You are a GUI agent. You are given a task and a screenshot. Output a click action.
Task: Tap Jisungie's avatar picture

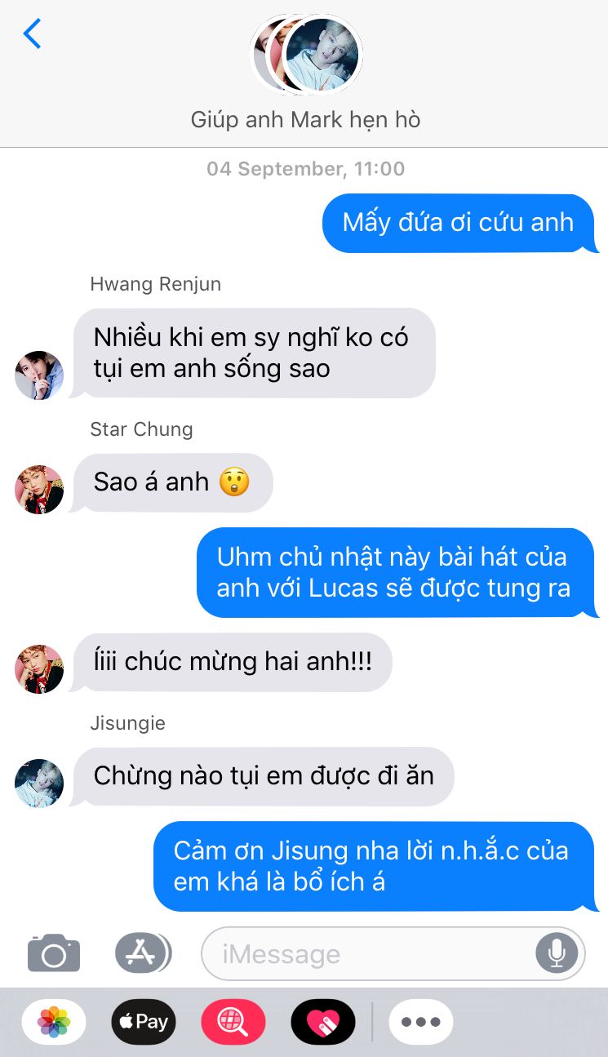[39, 784]
